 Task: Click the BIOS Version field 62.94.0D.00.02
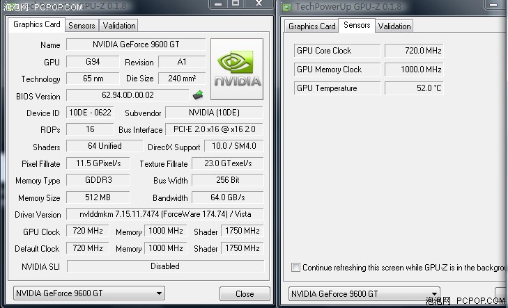[x=128, y=95]
